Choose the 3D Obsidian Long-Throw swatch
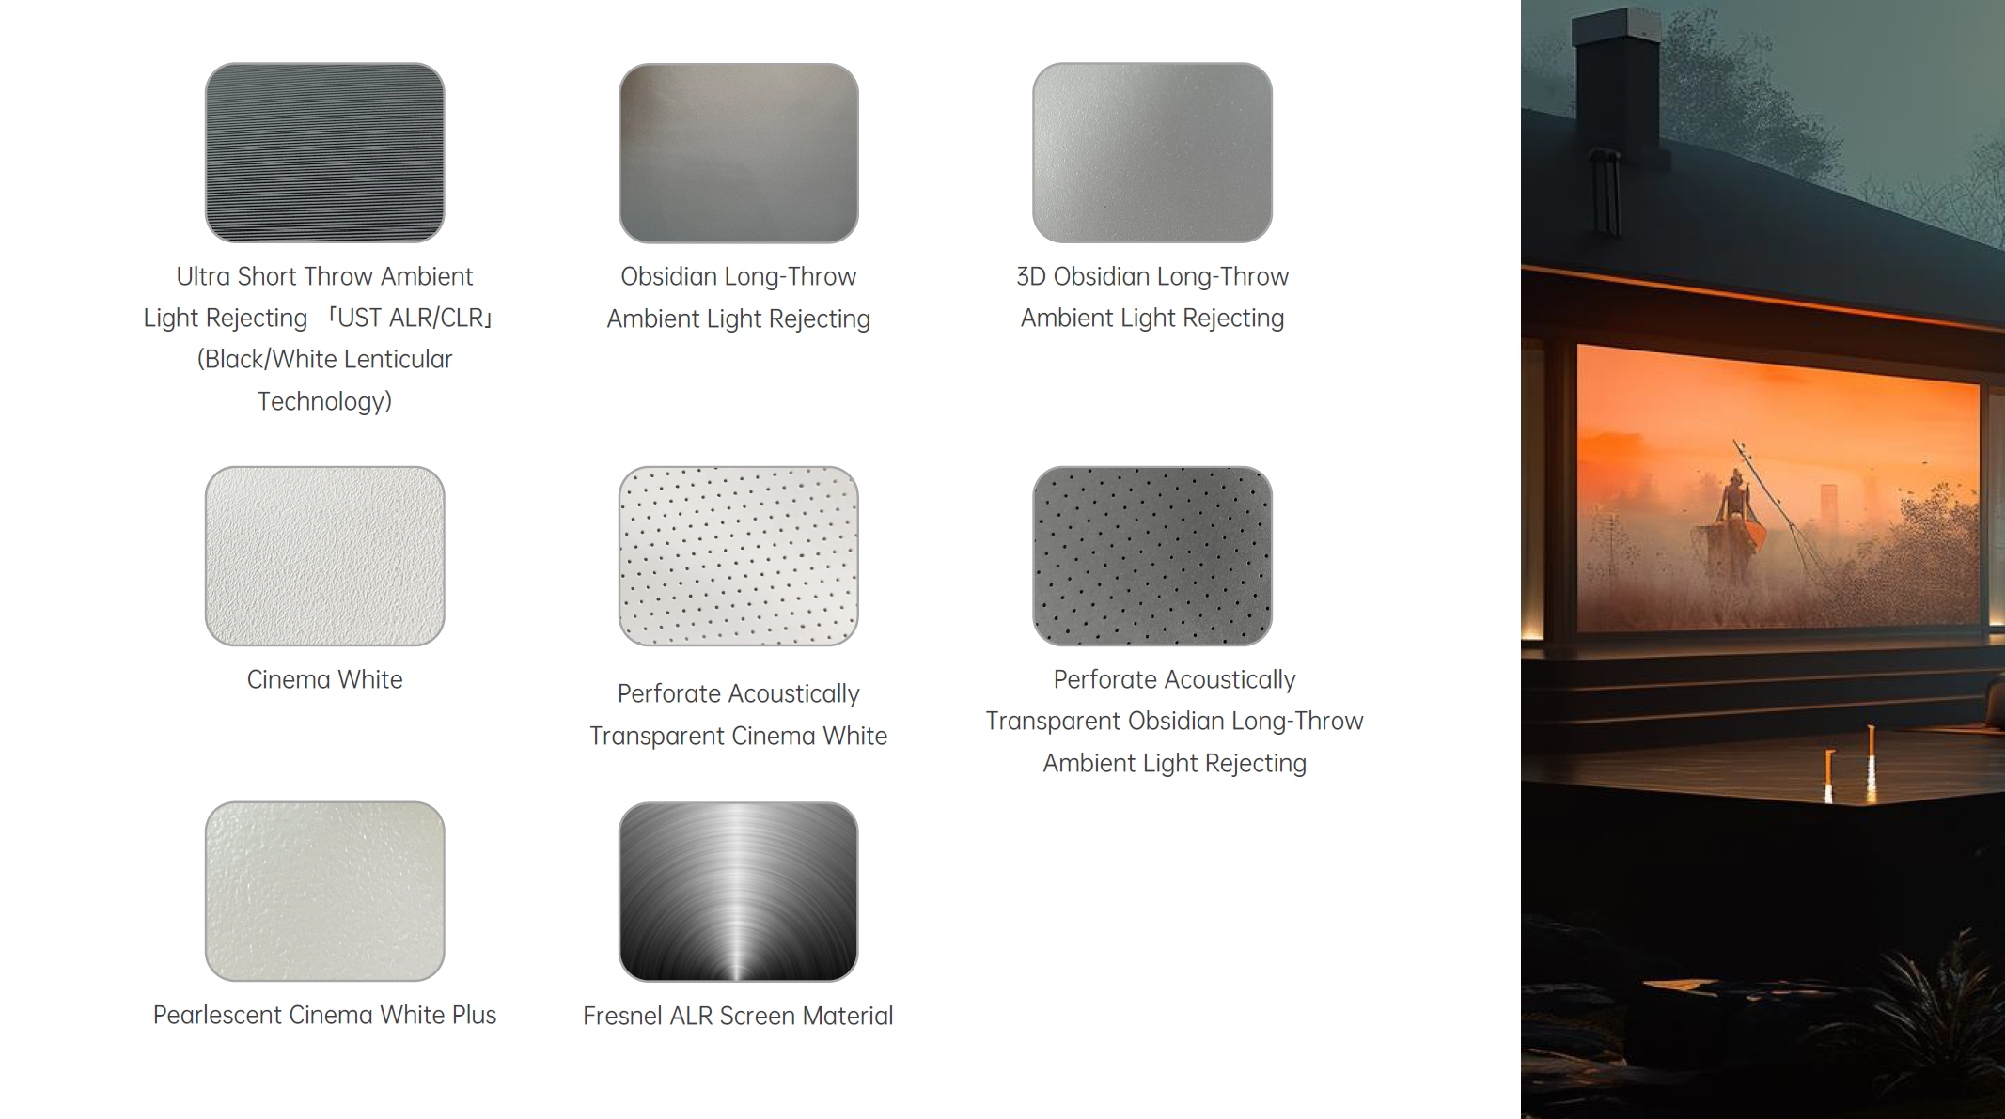 tap(1151, 152)
